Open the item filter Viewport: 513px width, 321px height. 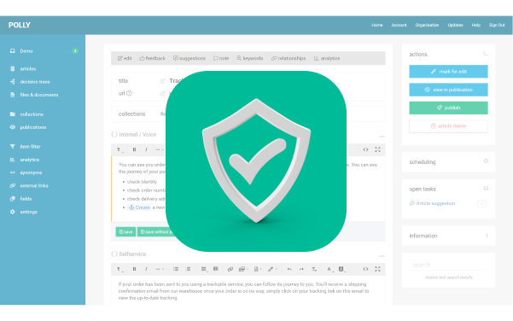26,147
